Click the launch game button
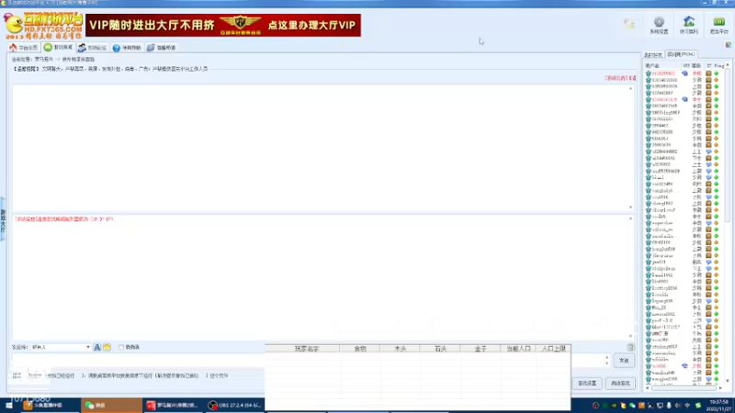This screenshot has height=413, width=735. 621,384
